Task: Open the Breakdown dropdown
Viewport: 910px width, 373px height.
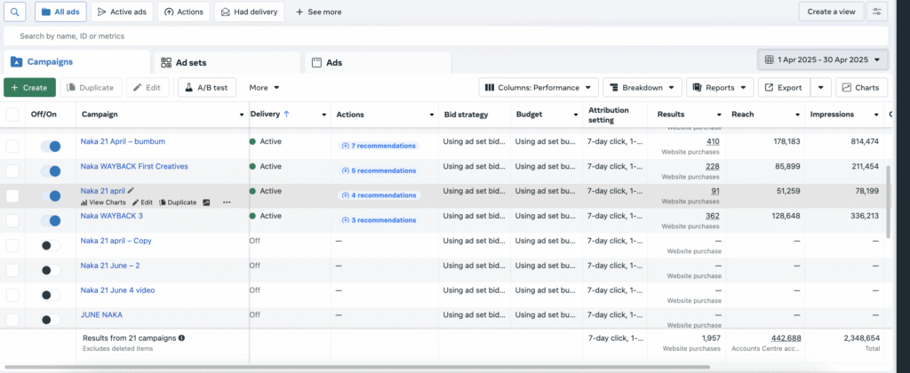Action: point(642,88)
